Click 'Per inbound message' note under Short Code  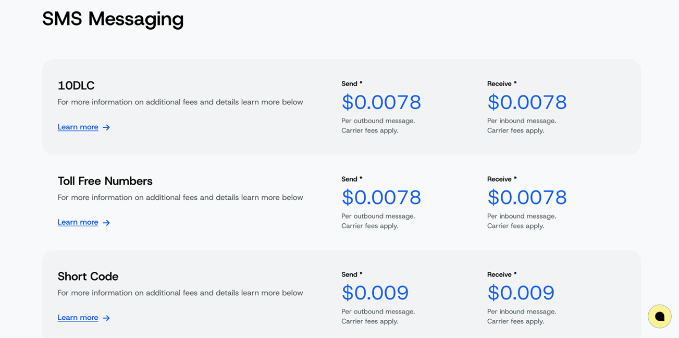(522, 312)
